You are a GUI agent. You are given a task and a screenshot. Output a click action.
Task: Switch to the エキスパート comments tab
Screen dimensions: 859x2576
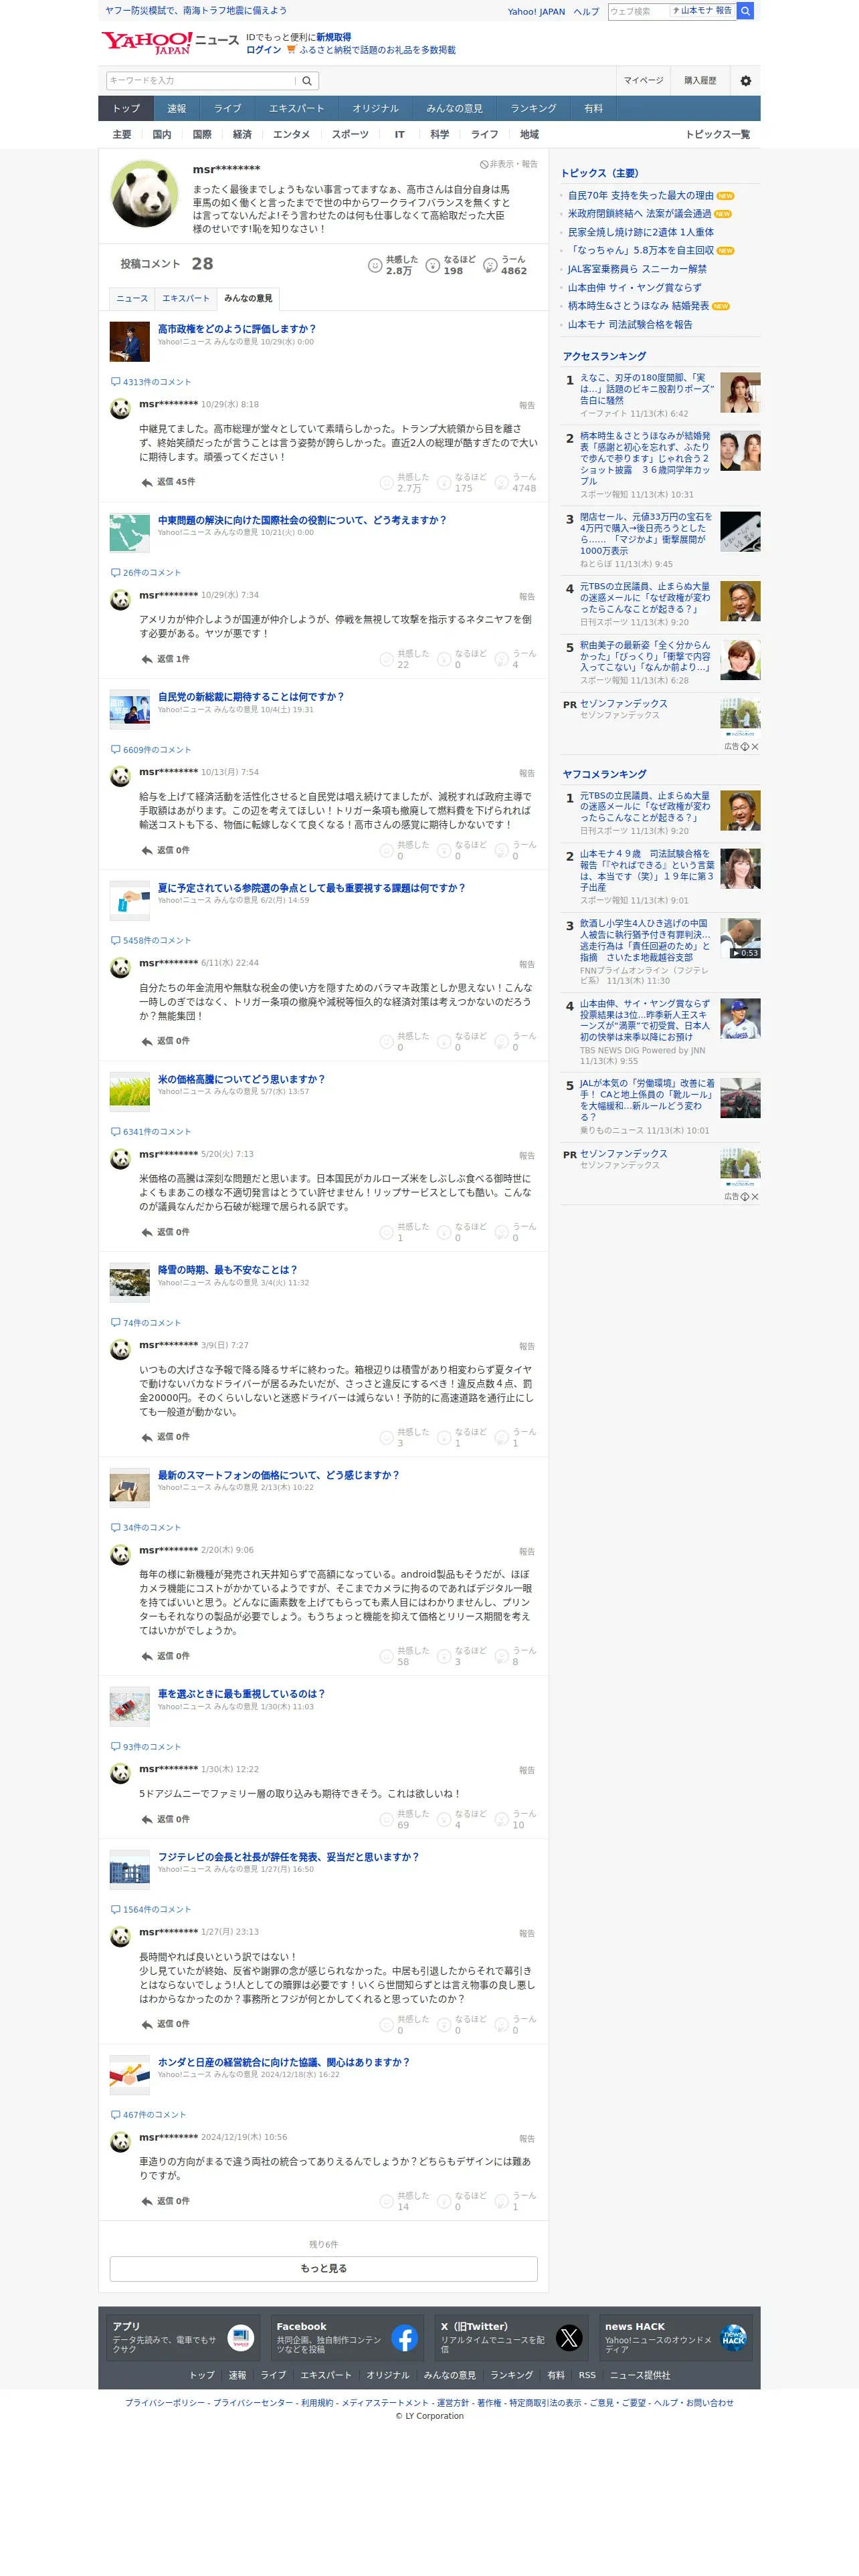tap(186, 298)
